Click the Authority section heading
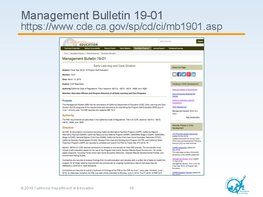The width and height of the screenshot is (263, 197). (x=68, y=115)
